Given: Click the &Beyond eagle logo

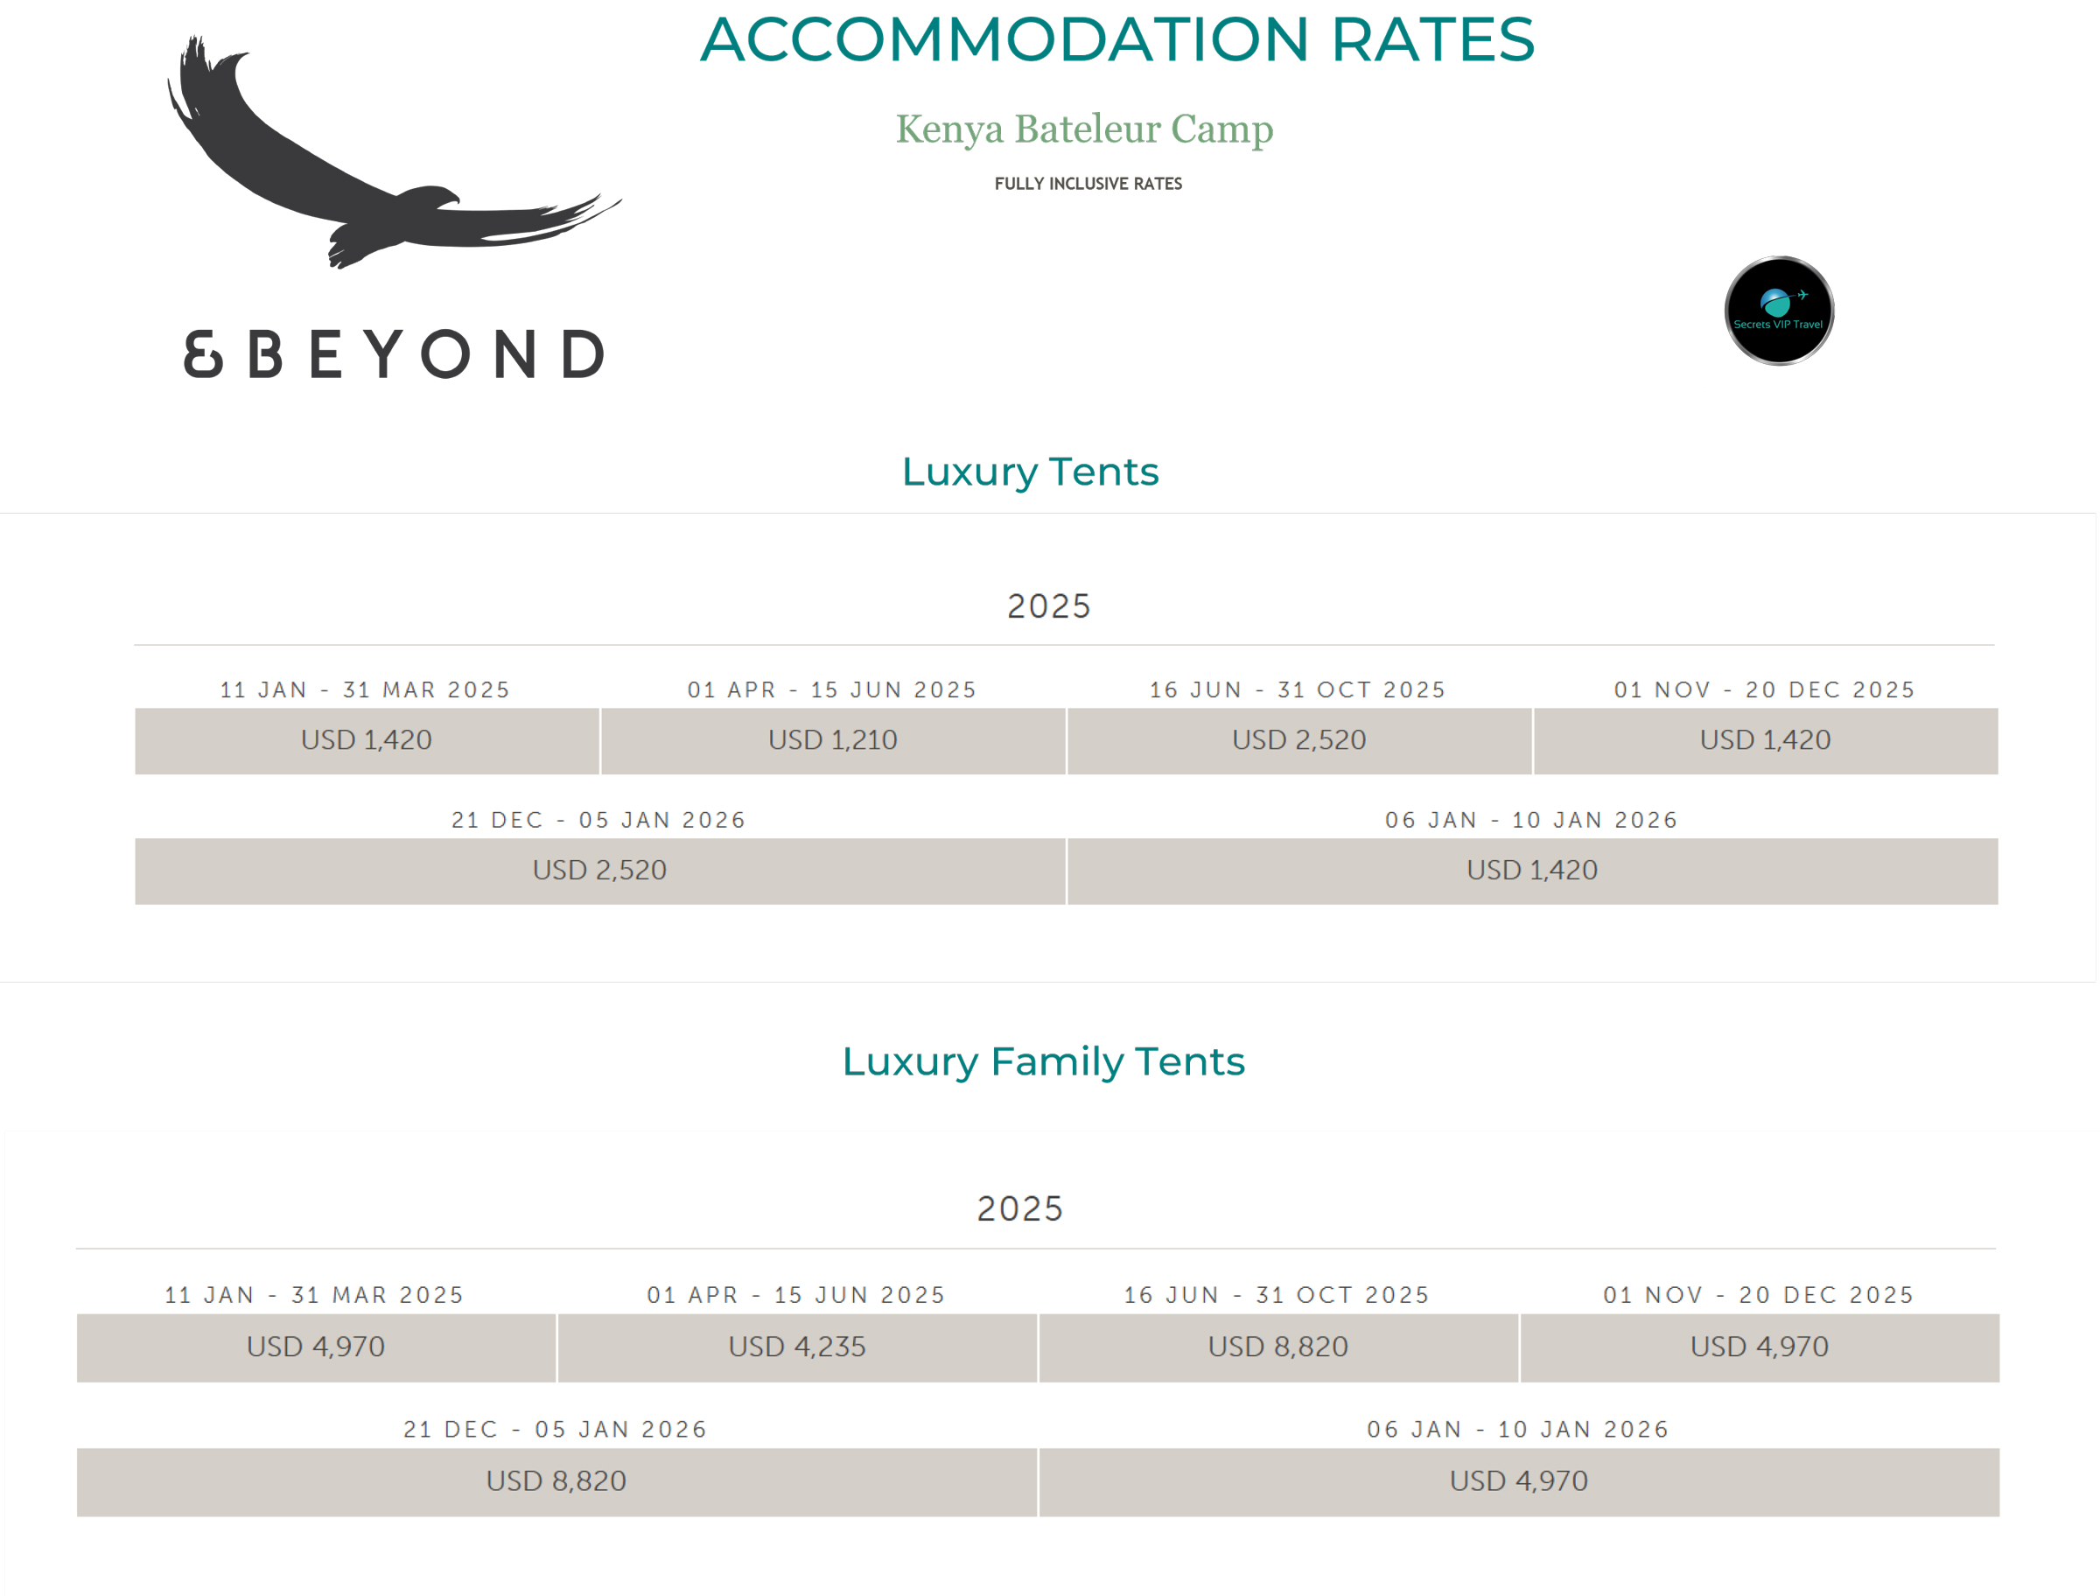Looking at the screenshot, I should 394,152.
